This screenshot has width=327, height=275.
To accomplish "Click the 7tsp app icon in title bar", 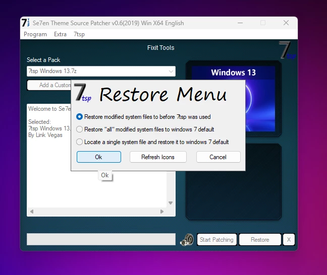I will [26, 23].
